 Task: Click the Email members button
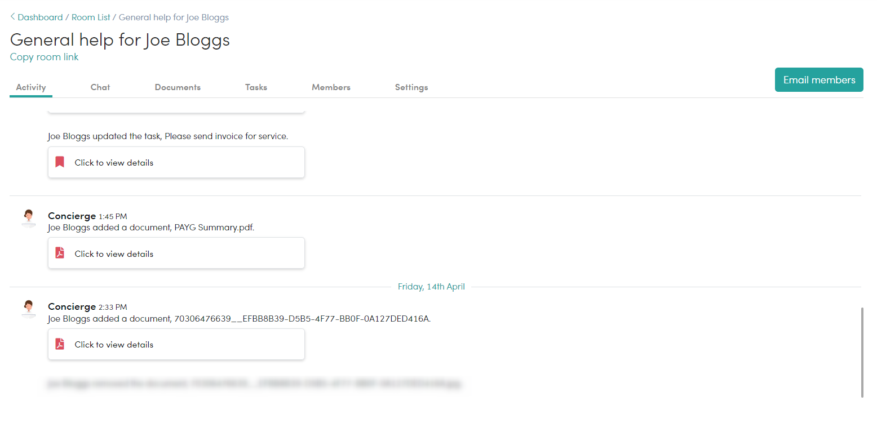[819, 80]
